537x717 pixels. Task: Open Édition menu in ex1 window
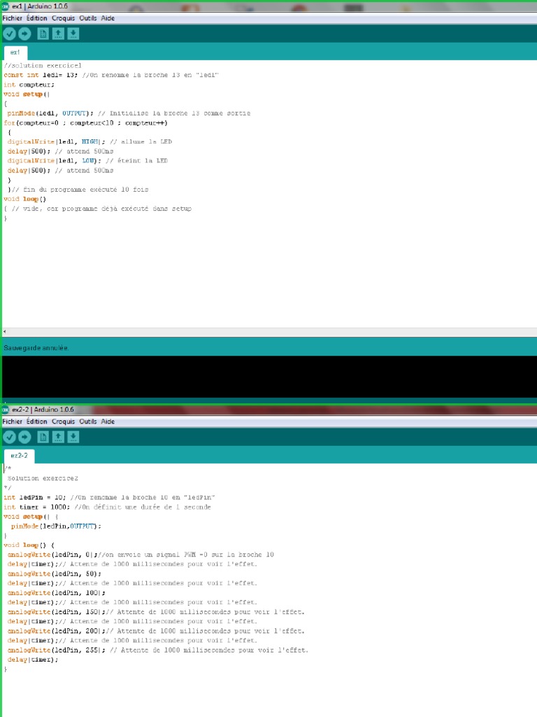coord(37,18)
